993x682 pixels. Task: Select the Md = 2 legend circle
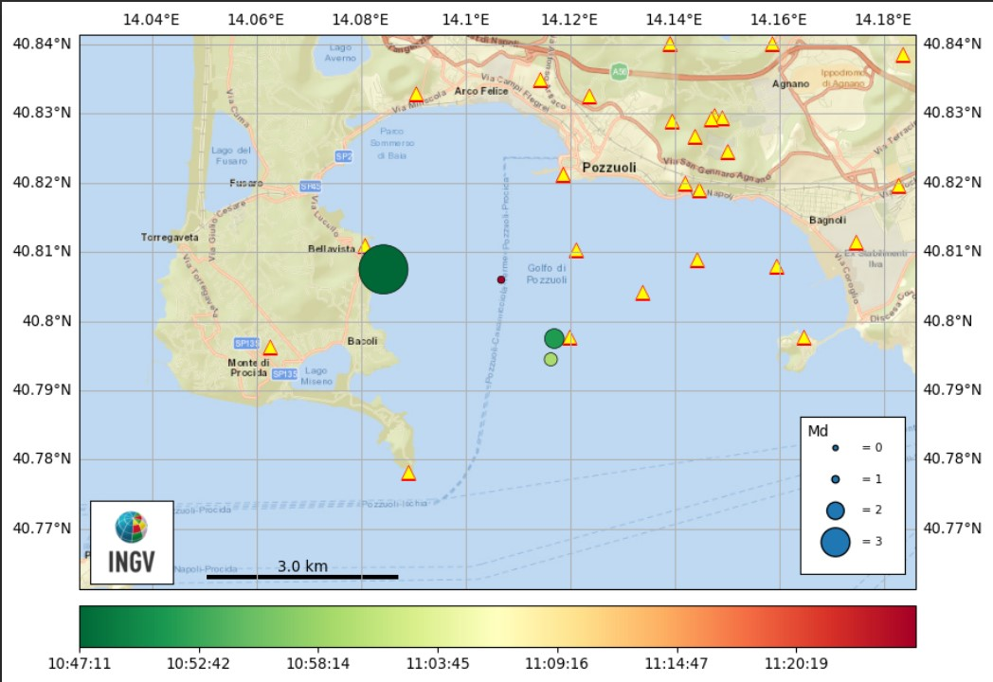tap(835, 511)
